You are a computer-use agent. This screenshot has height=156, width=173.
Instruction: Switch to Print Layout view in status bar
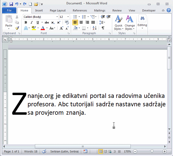pyautogui.click(x=101, y=151)
